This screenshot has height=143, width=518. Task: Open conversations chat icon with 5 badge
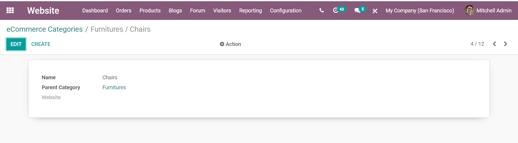pyautogui.click(x=360, y=10)
